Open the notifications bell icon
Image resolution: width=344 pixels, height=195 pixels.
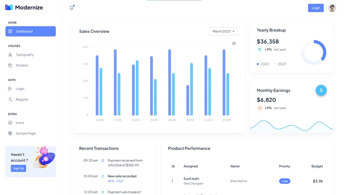(x=72, y=8)
